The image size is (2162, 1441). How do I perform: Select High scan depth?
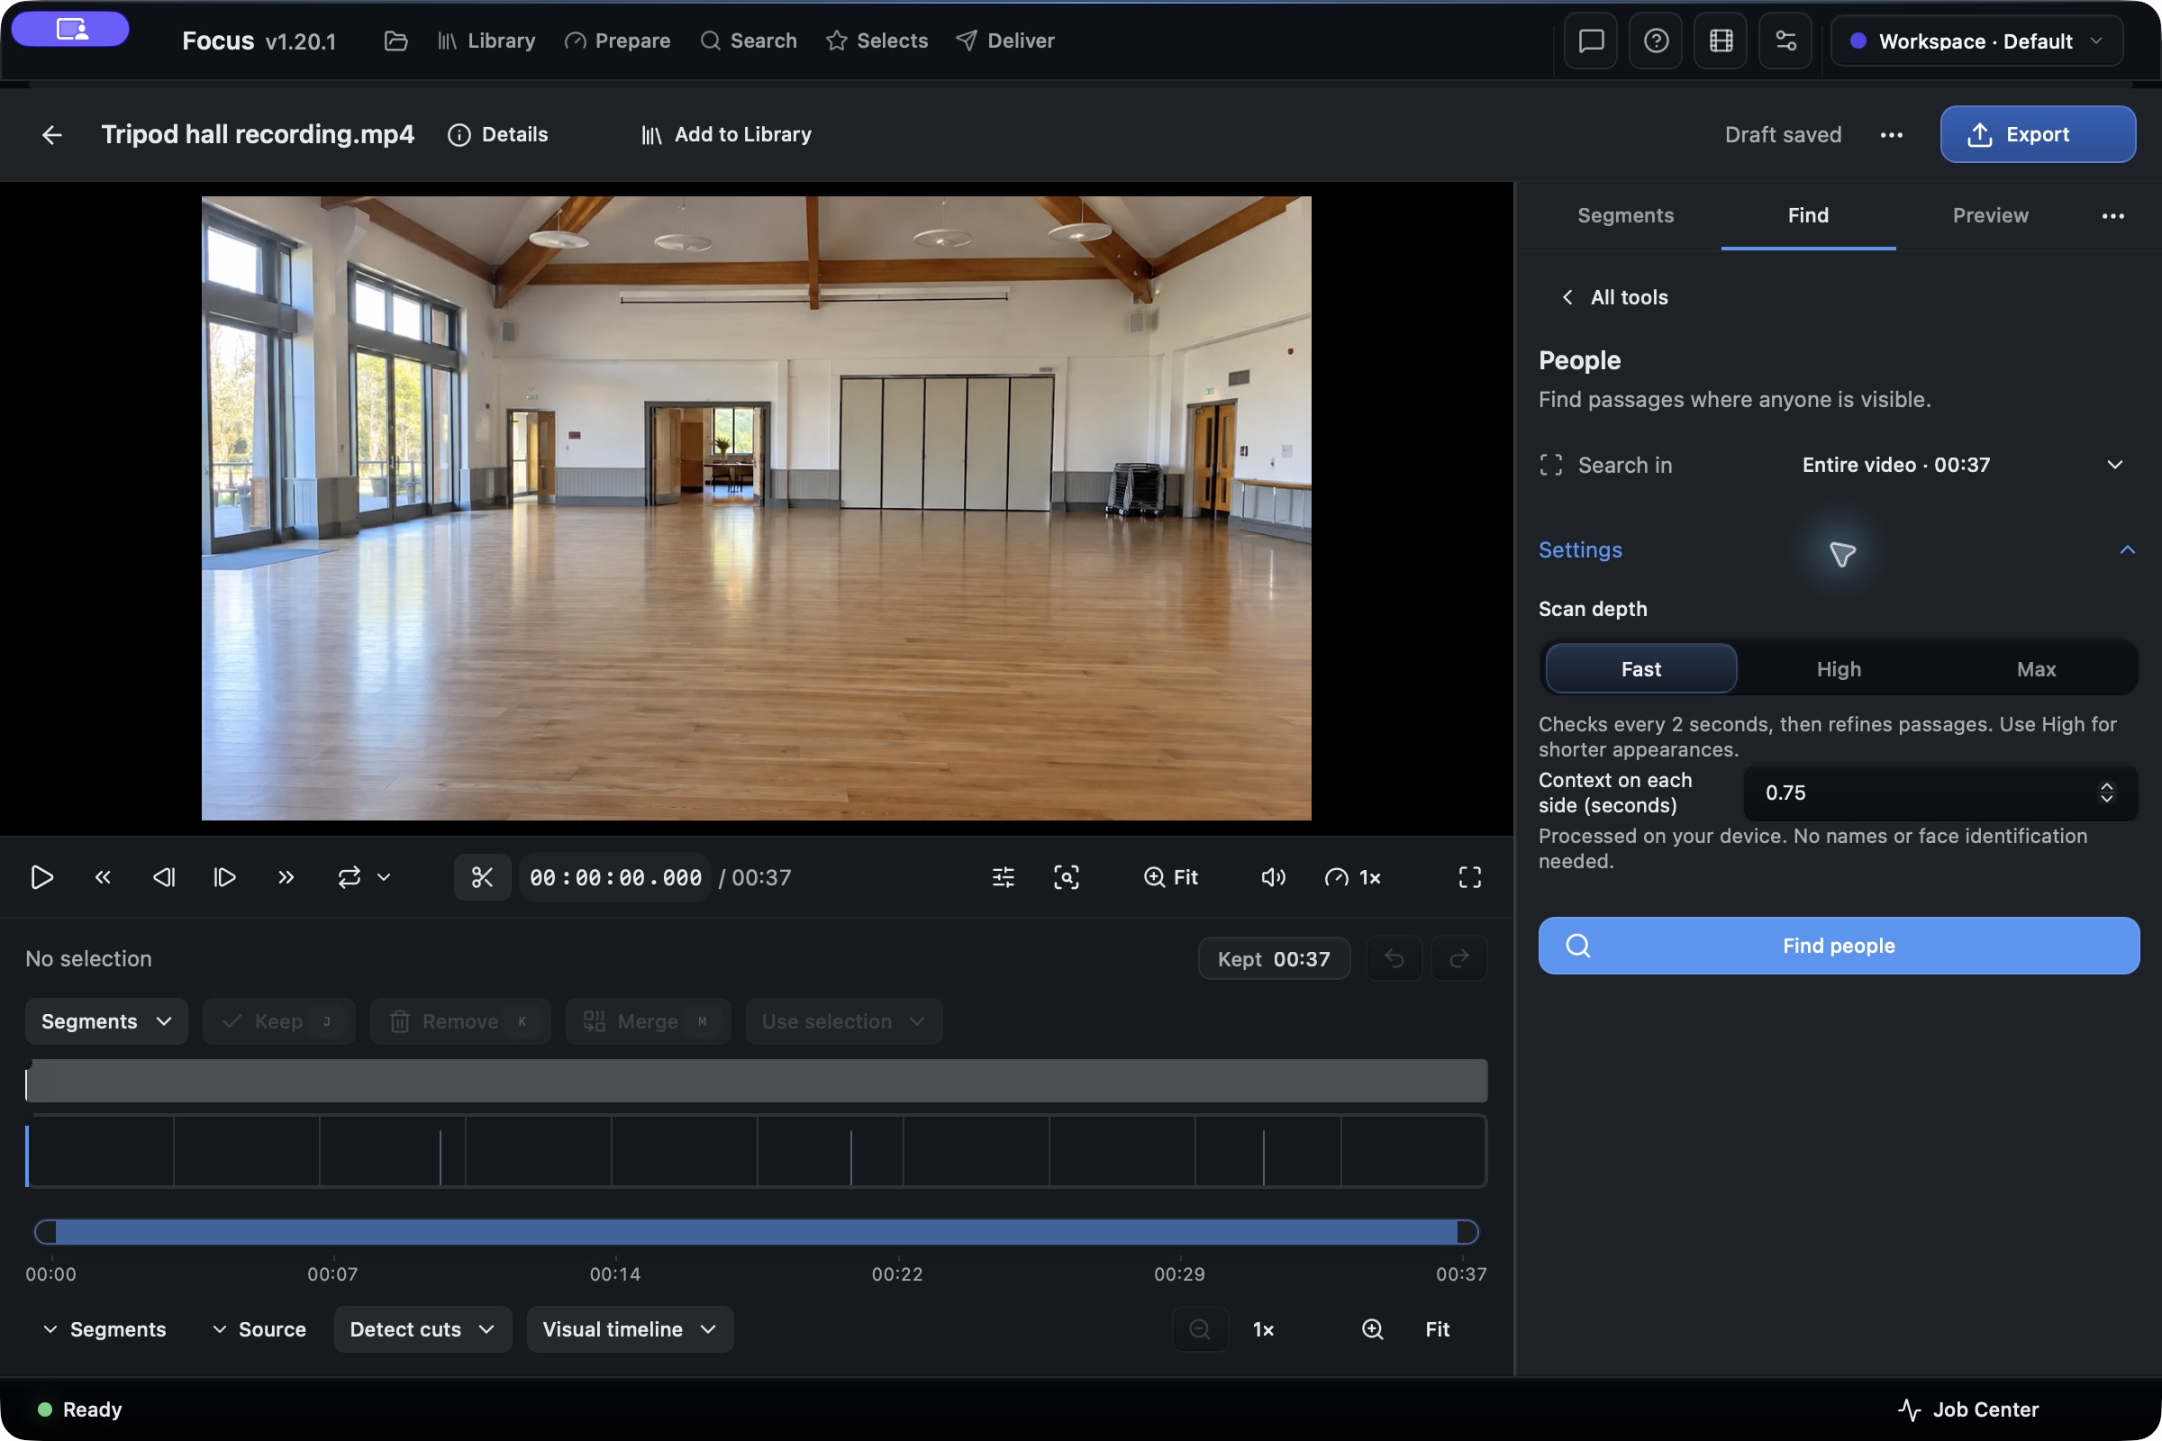[x=1839, y=669]
